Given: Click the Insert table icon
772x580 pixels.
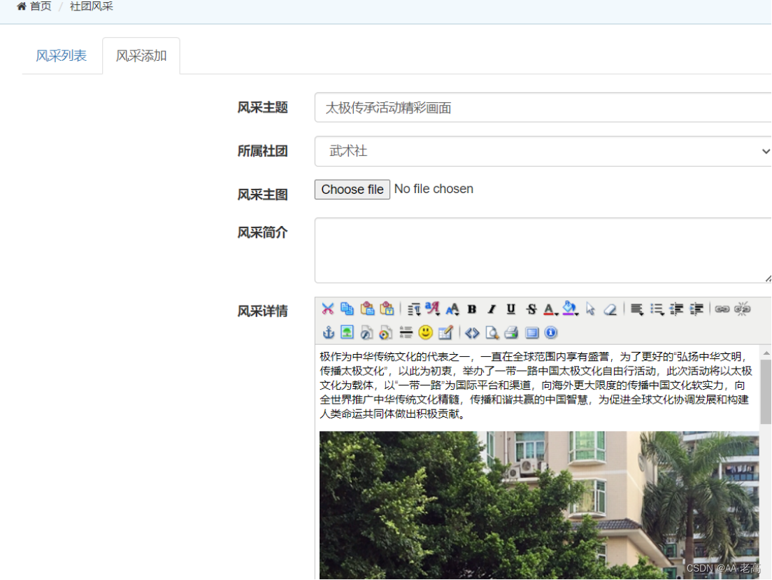Looking at the screenshot, I should 445,332.
